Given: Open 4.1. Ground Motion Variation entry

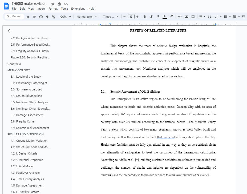Looking at the screenshot, I should coord(29,141).
